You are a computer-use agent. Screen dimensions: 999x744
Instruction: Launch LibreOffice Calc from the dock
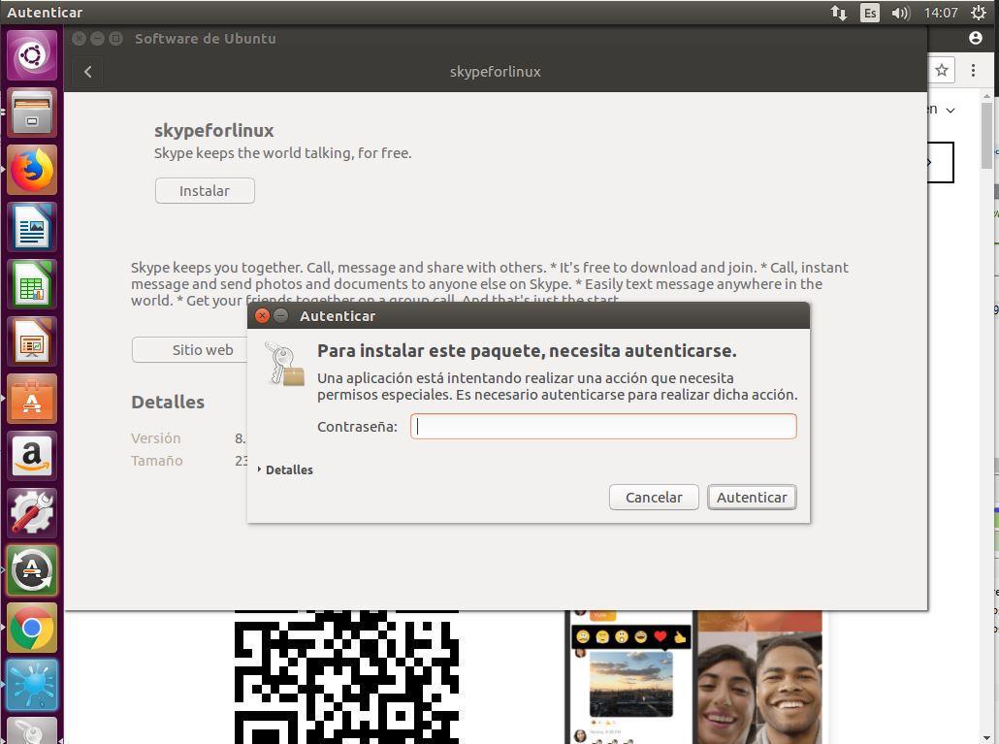pyautogui.click(x=32, y=285)
